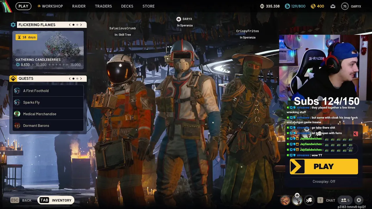Open the PLAY tab in top menu
The image size is (372, 209).
(23, 6)
